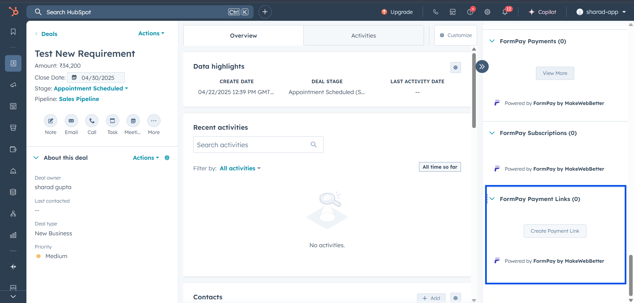
Task: Open the Marketplace icon in header
Action: pyautogui.click(x=453, y=12)
